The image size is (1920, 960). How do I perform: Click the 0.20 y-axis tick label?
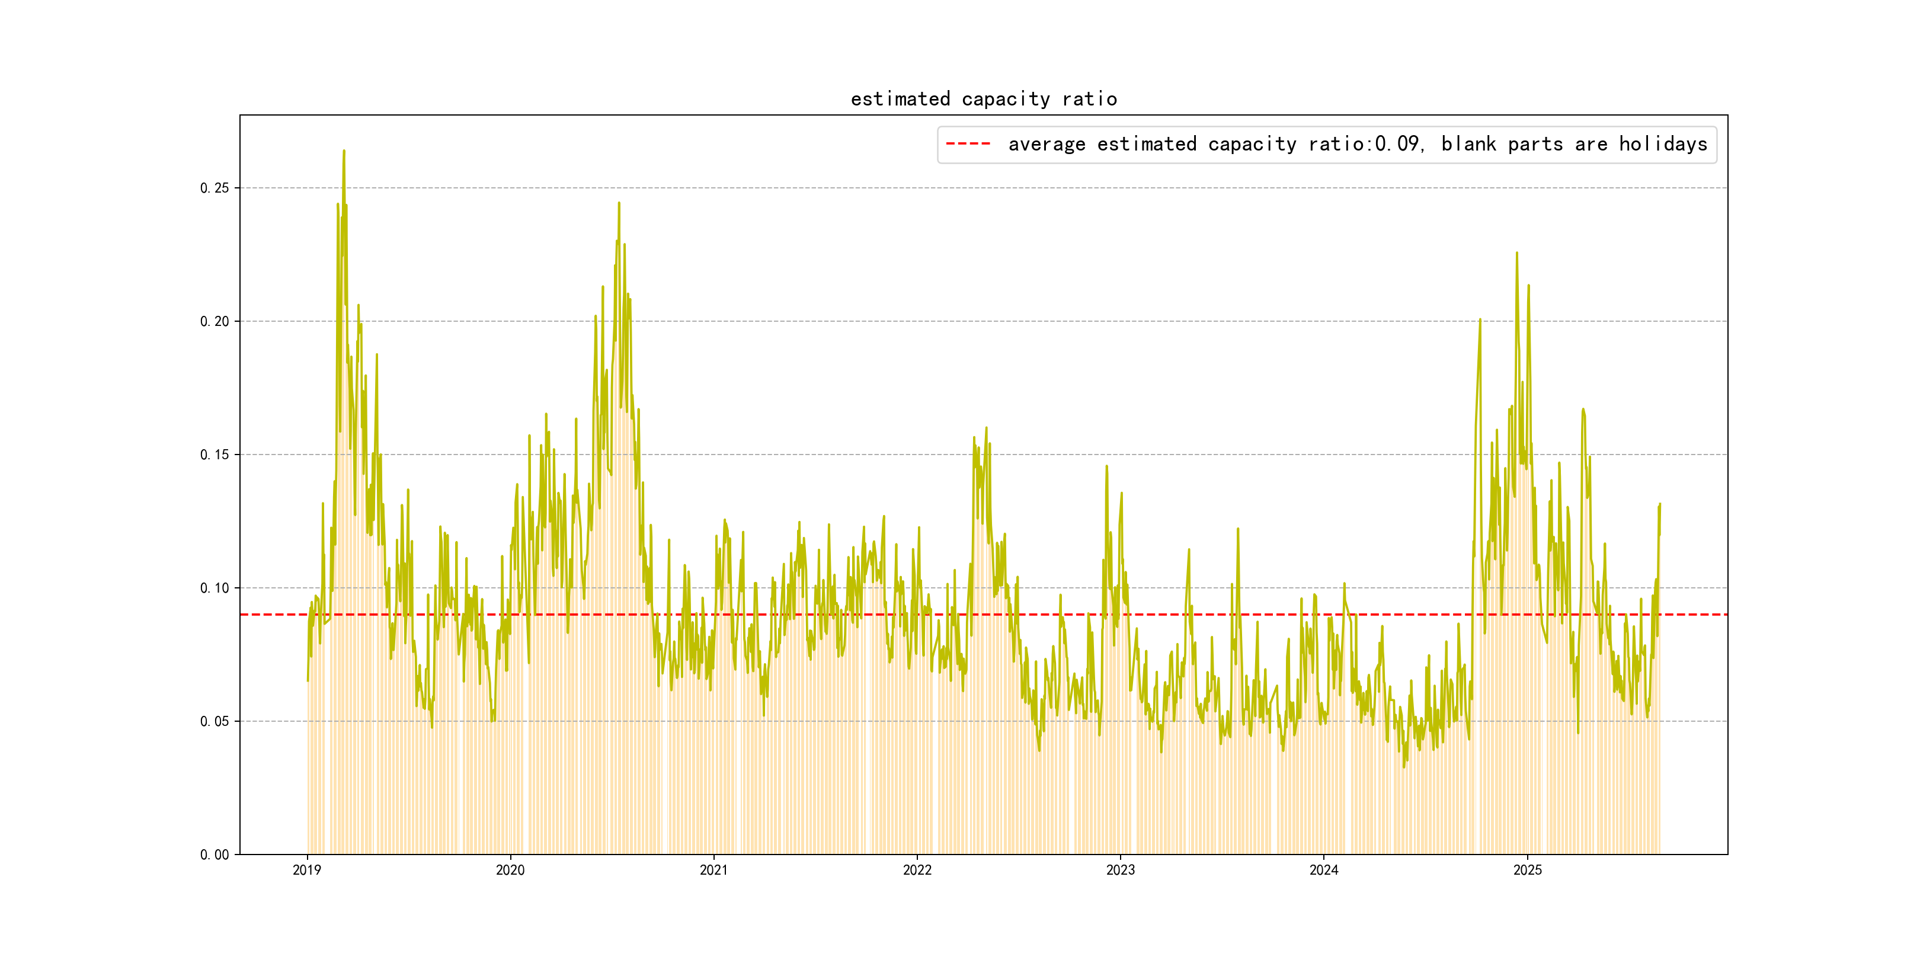[x=214, y=321]
